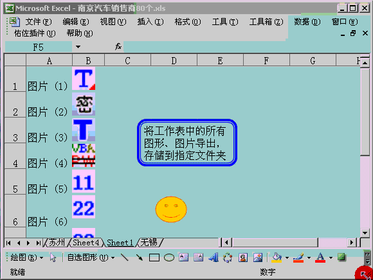Switch to the 无锡 sheet tab
This screenshot has width=373, height=280.
[x=150, y=243]
